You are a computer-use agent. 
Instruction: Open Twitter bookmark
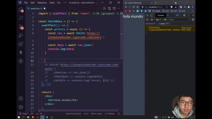133,11
